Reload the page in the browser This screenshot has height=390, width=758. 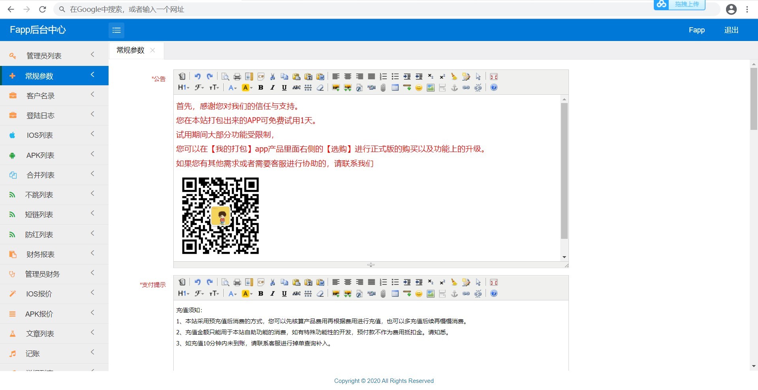pos(43,9)
